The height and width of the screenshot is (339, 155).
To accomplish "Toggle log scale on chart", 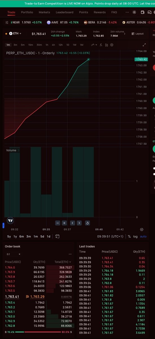I will [x=136, y=236].
